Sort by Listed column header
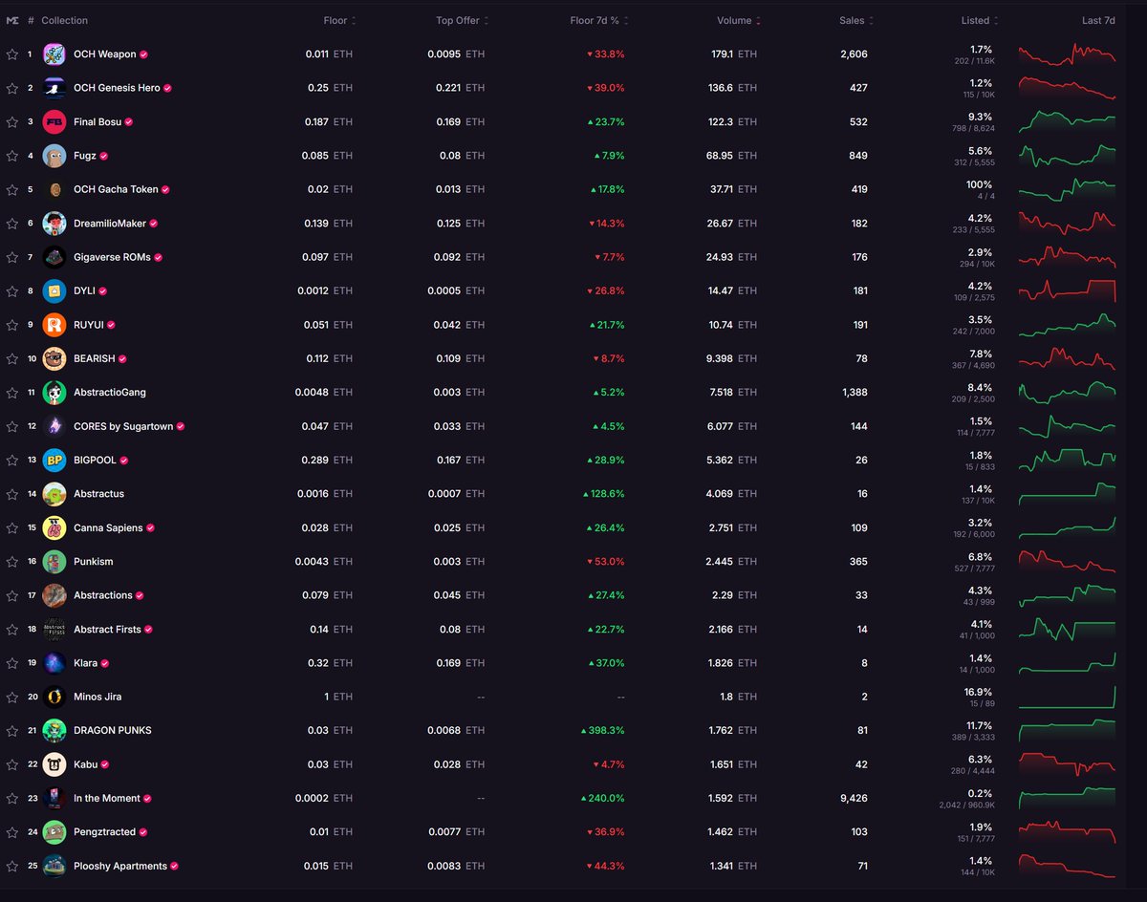Image resolution: width=1147 pixels, height=902 pixels. pos(981,20)
